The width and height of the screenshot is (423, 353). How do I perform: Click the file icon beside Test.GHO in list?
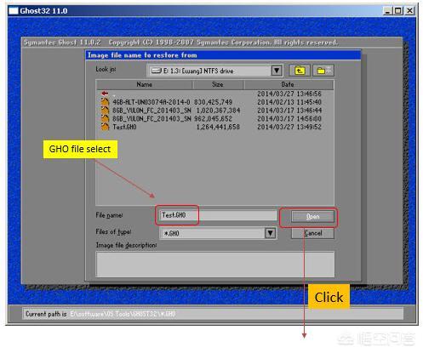tap(105, 127)
